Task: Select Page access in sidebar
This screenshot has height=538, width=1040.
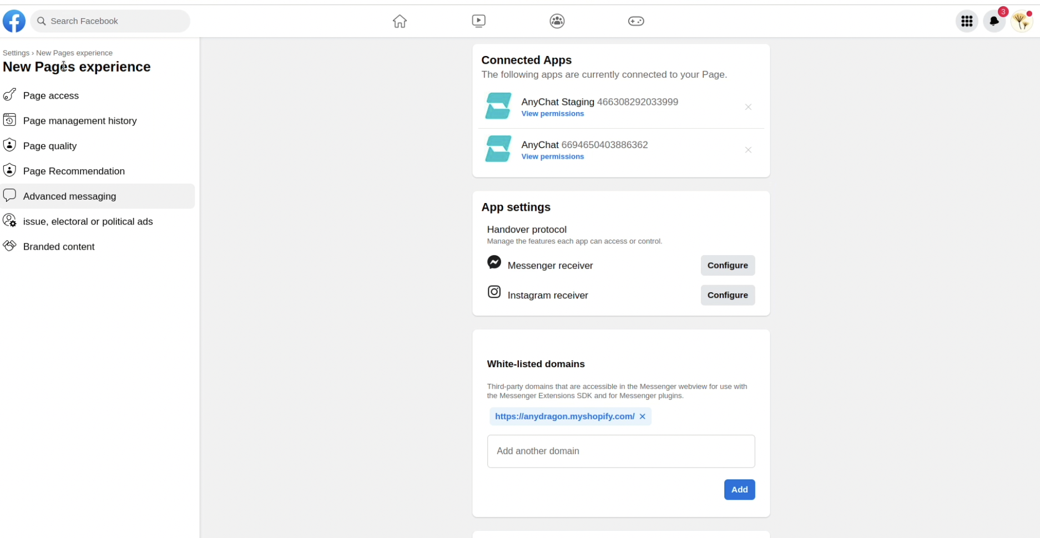Action: 51,95
